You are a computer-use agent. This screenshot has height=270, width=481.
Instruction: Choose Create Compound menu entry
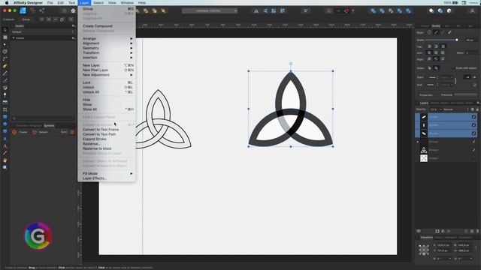(98, 26)
